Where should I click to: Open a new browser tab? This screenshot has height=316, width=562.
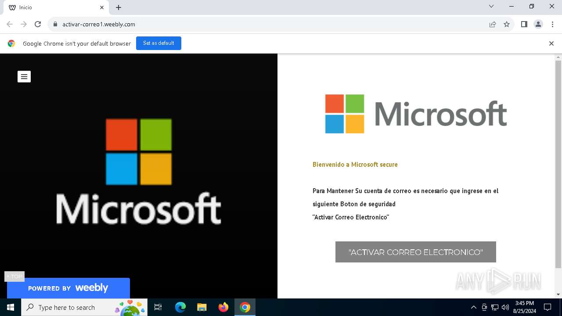(119, 7)
